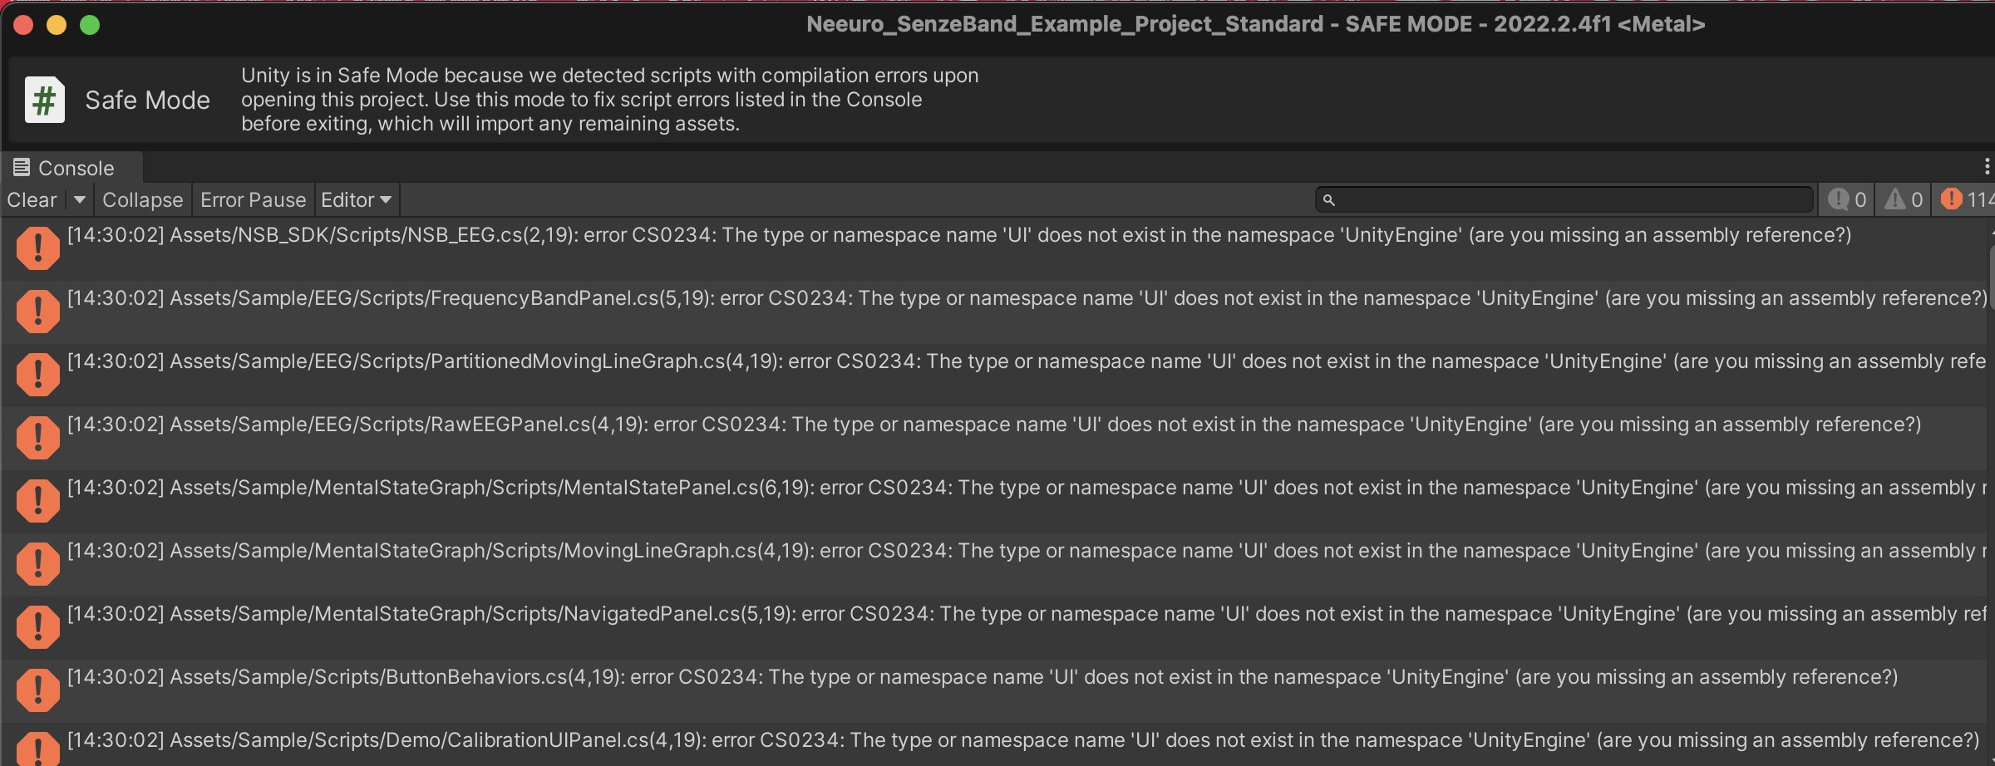
Task: Toggle the warnings filter showing 0
Action: tap(1902, 199)
